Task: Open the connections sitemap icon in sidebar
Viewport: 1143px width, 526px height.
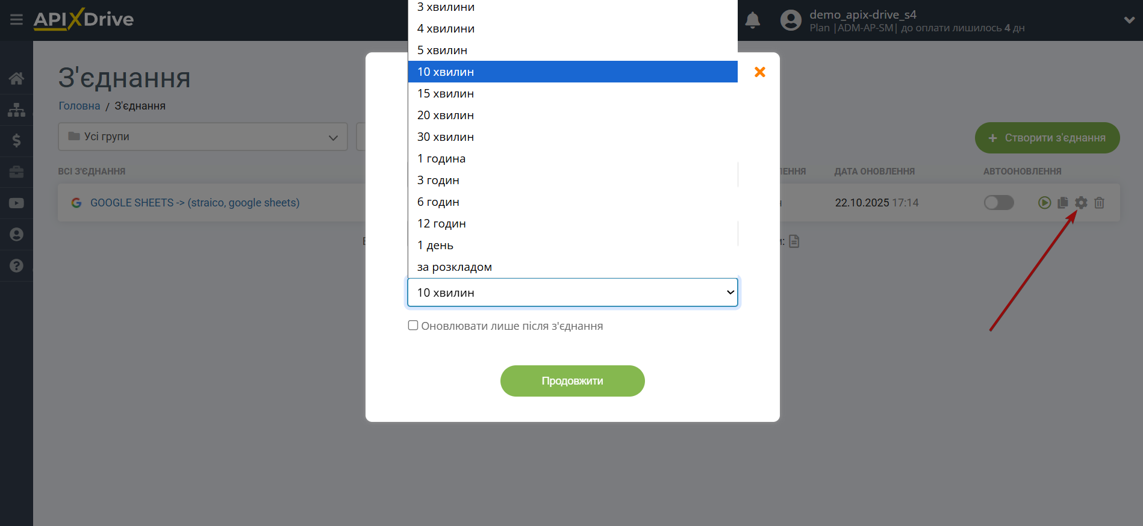Action: (x=16, y=110)
